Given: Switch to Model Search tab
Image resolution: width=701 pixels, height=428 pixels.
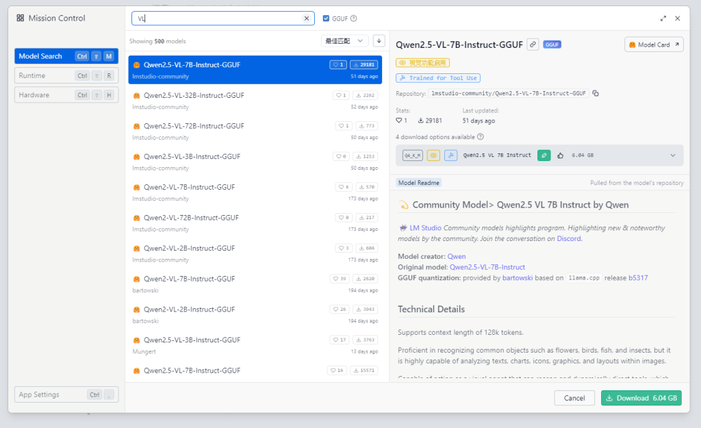Looking at the screenshot, I should 66,56.
